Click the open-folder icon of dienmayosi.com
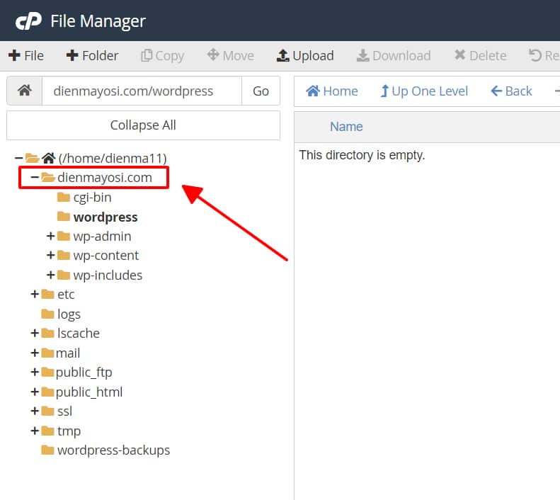The image size is (560, 500). 48,177
